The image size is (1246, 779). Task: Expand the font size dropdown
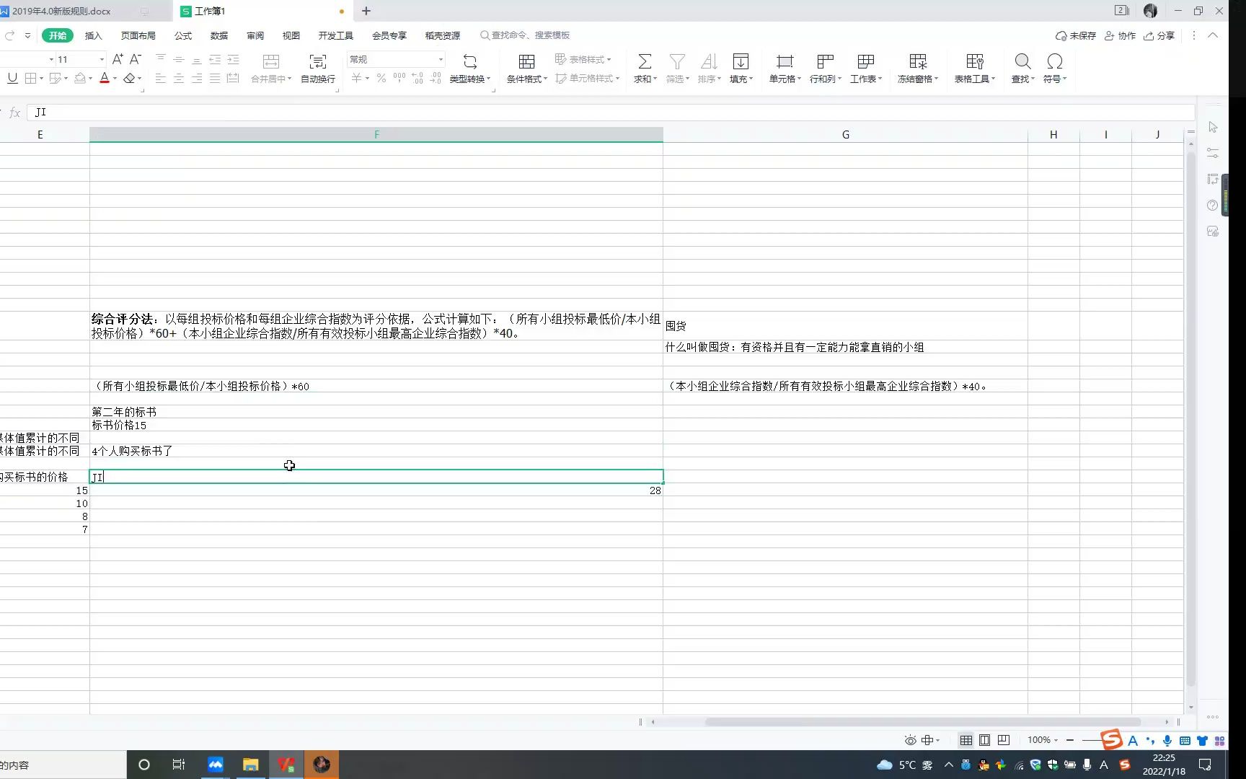point(102,59)
